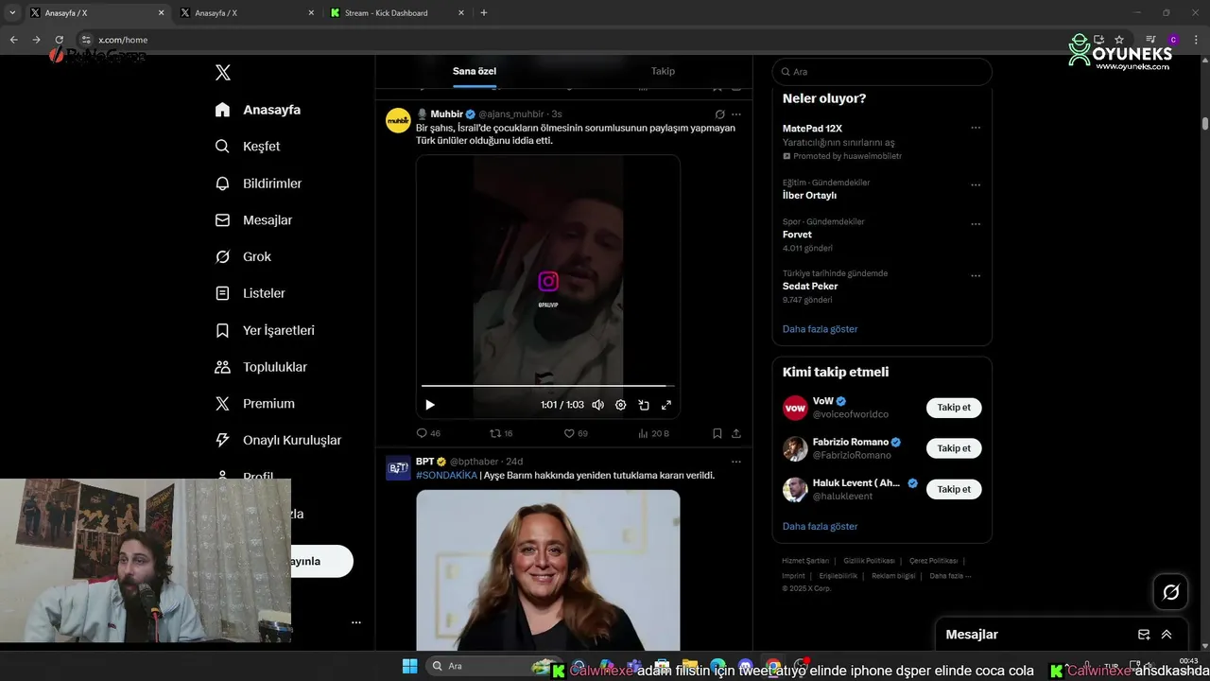Image resolution: width=1210 pixels, height=681 pixels.
Task: Play the Muhbir post video
Action: pos(430,405)
